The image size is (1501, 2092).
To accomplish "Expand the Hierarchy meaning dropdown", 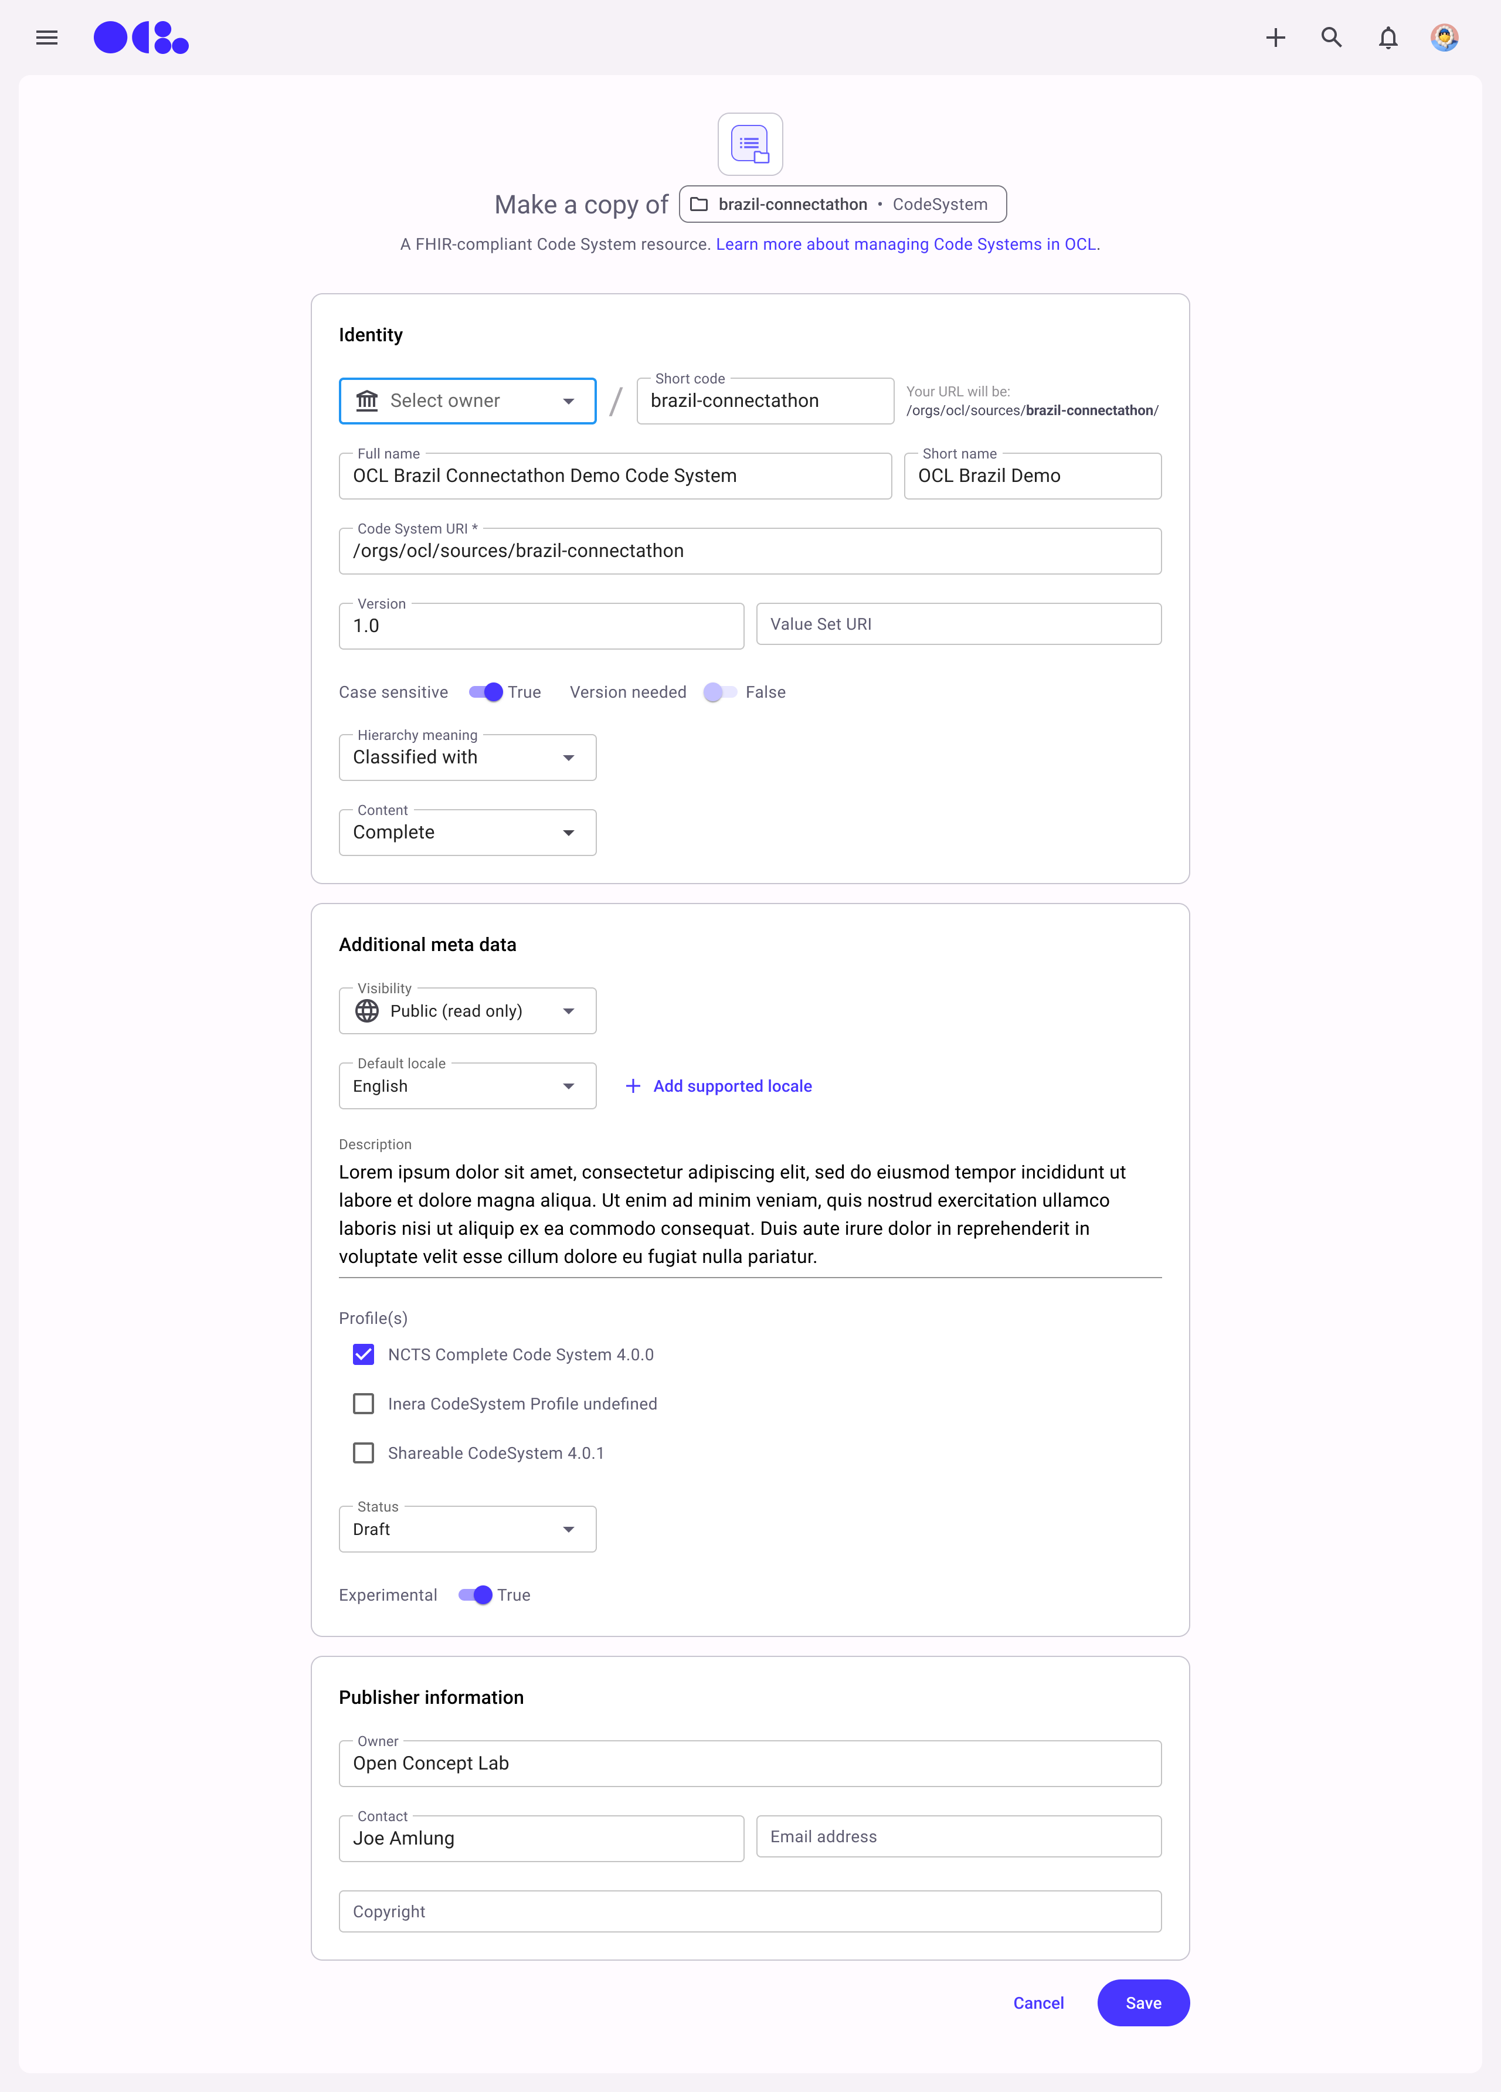I will point(467,758).
